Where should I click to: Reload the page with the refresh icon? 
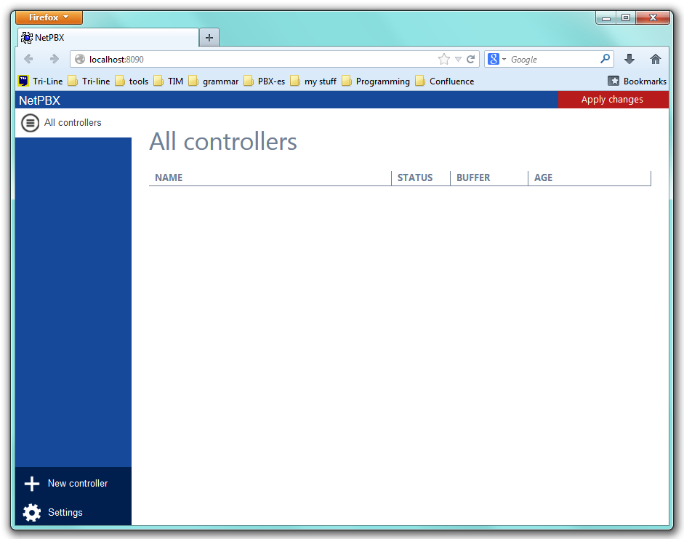471,59
